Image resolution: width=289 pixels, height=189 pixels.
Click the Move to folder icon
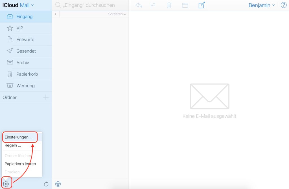click(185, 5)
